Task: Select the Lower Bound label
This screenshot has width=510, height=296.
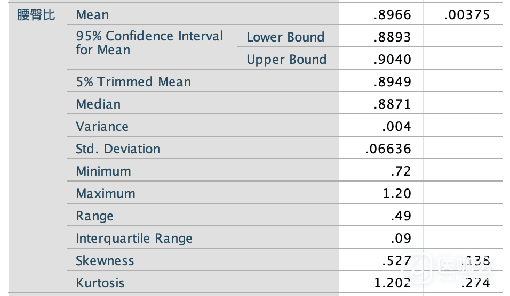Action: [x=285, y=37]
